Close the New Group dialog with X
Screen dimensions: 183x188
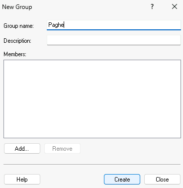click(x=175, y=6)
